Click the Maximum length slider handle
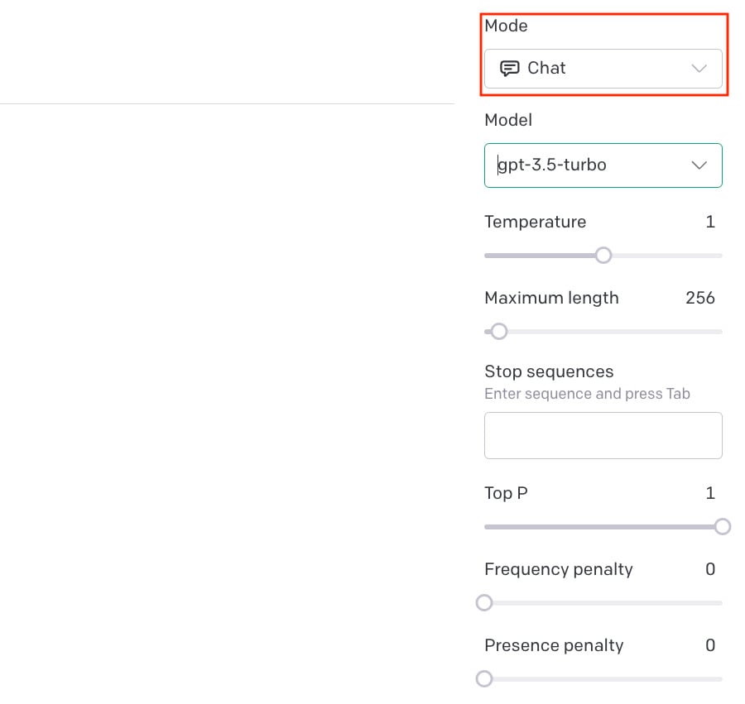Image resolution: width=745 pixels, height=704 pixels. 498,331
